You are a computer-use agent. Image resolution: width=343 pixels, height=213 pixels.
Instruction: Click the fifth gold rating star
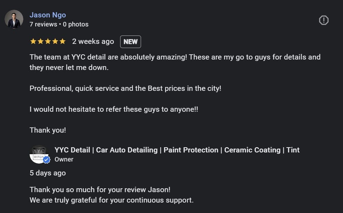[x=62, y=41]
